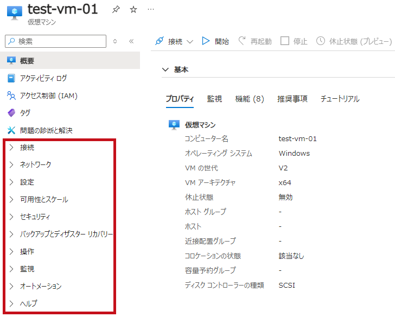Switch to 推奨事項 tab
Image resolution: width=395 pixels, height=317 pixels.
(292, 99)
